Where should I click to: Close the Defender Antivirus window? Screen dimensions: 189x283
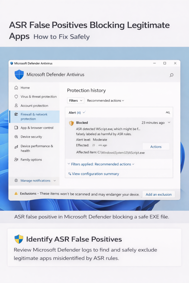pos(175,63)
